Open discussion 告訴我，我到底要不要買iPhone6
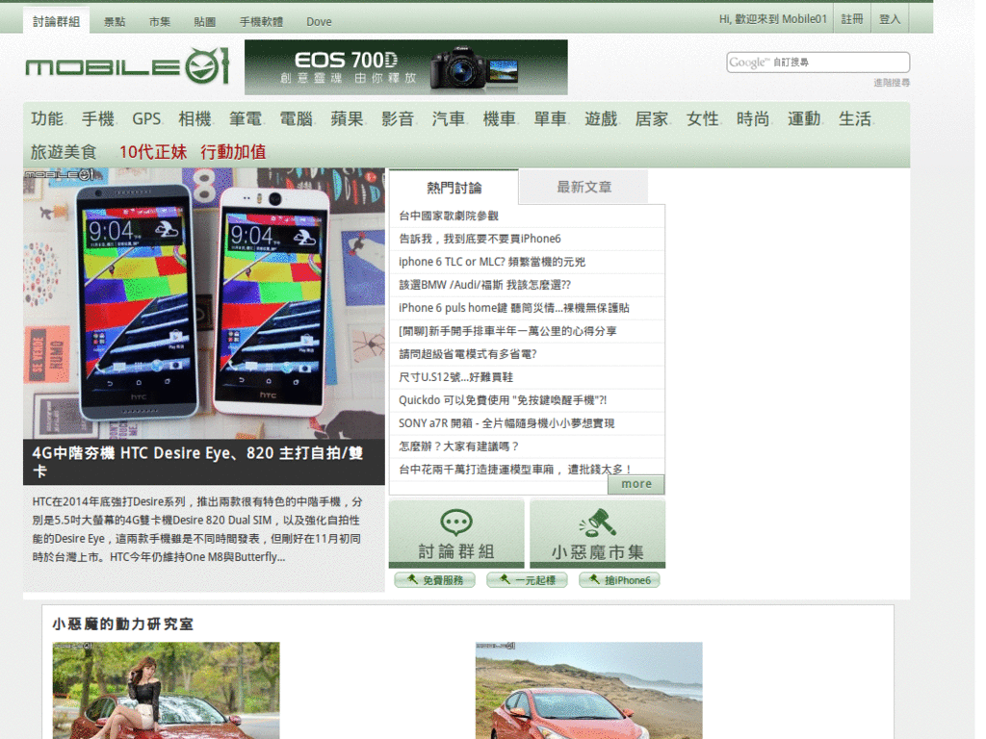 (x=480, y=239)
